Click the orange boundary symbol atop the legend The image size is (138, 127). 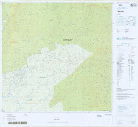118,47
